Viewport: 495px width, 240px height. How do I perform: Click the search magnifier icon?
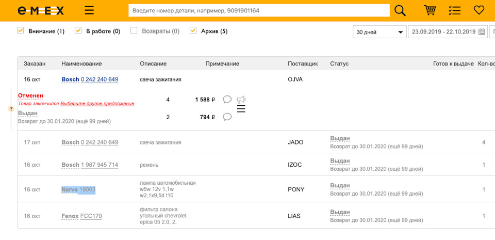coord(400,10)
